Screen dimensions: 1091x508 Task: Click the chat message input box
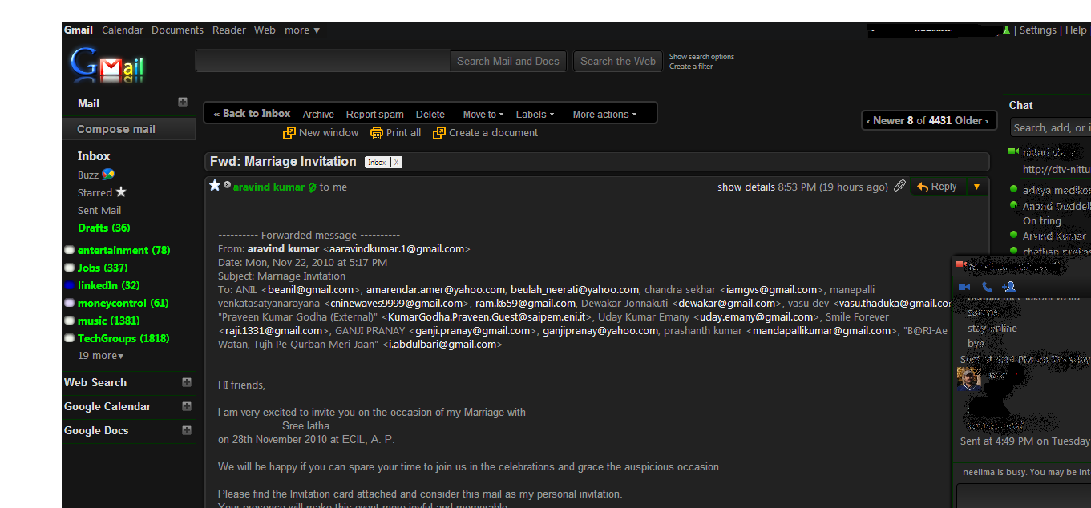[x=1024, y=495]
